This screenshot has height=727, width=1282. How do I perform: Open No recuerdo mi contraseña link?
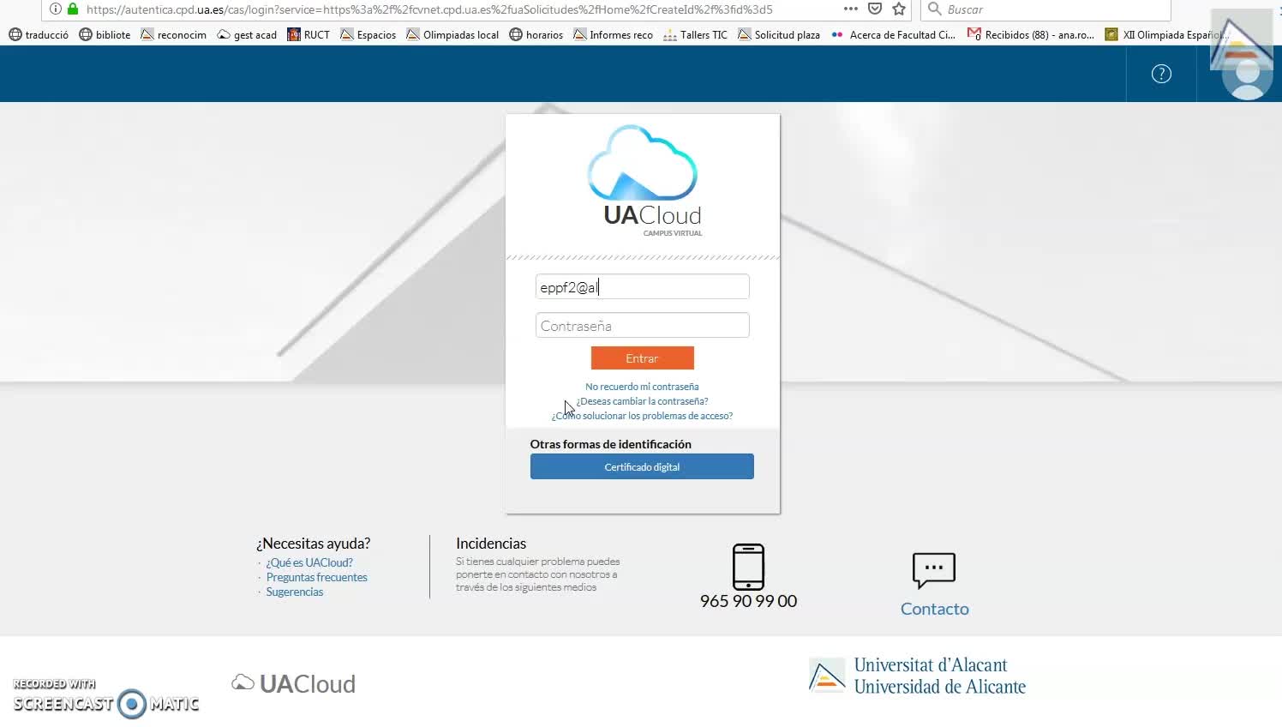pyautogui.click(x=642, y=387)
